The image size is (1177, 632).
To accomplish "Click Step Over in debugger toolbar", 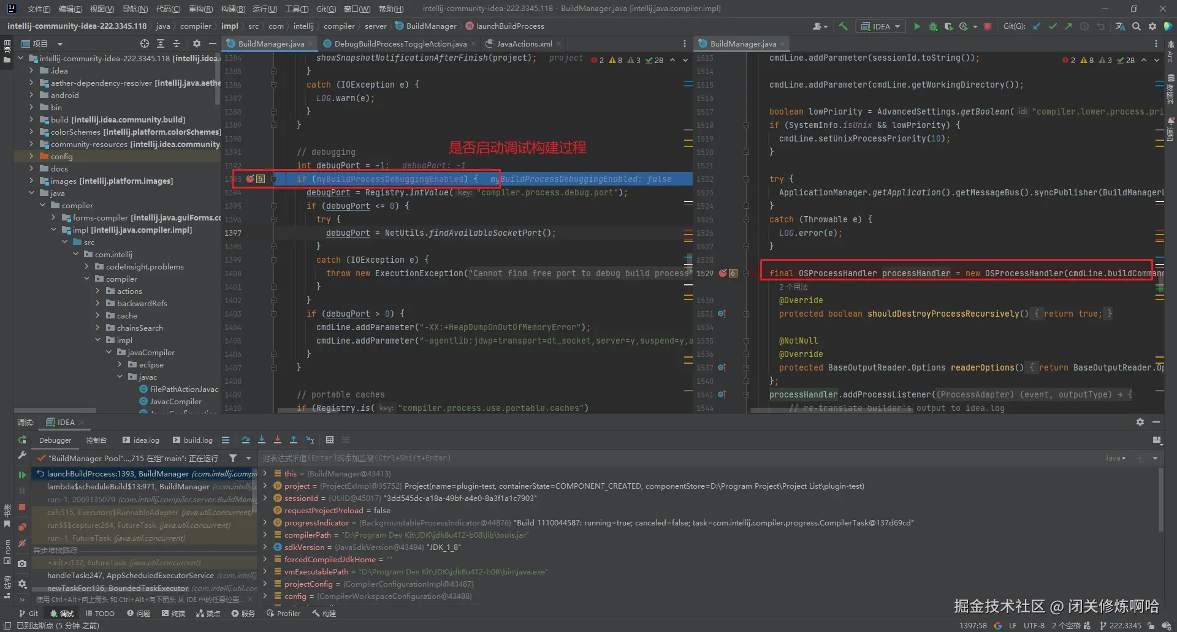I will [246, 440].
